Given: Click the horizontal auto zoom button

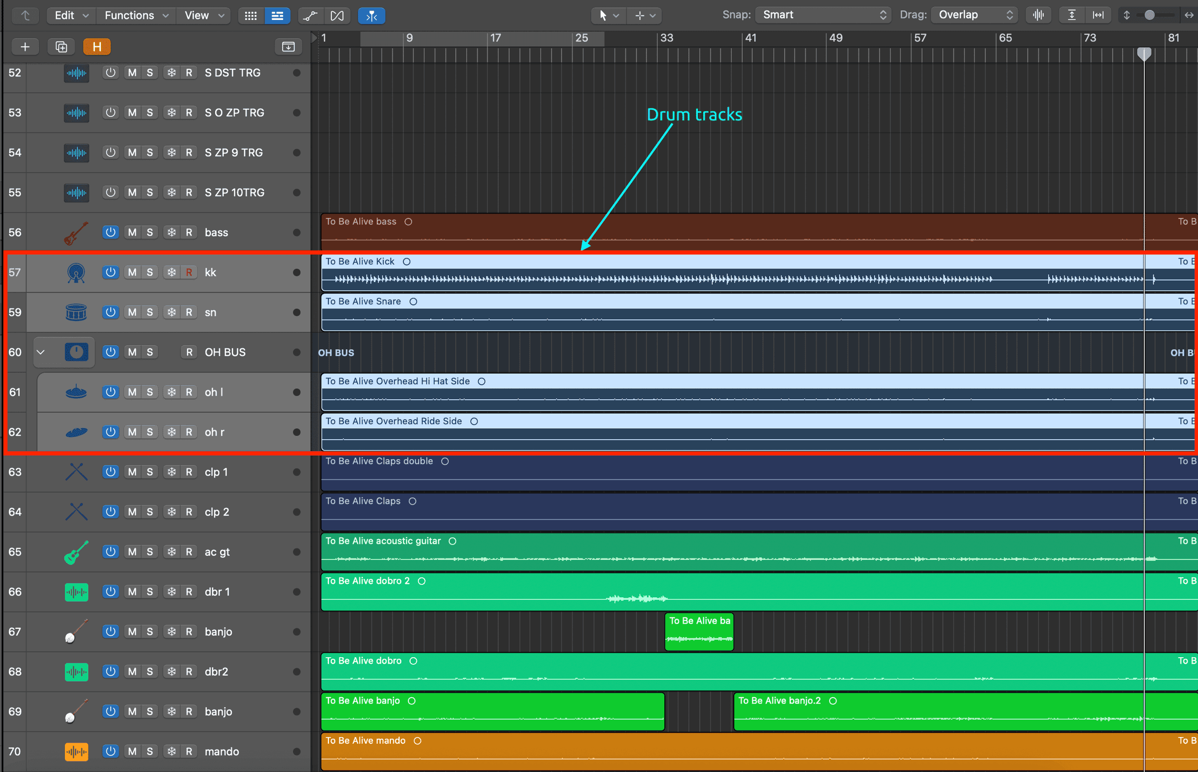Looking at the screenshot, I should [x=1098, y=15].
